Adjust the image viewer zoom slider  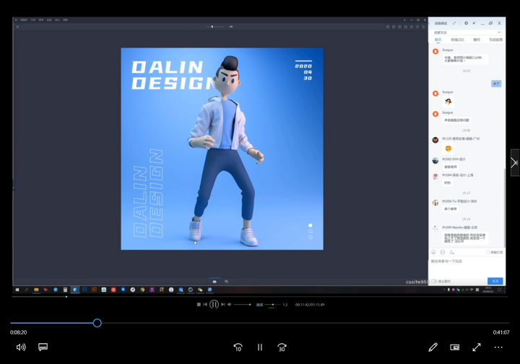pos(215,27)
